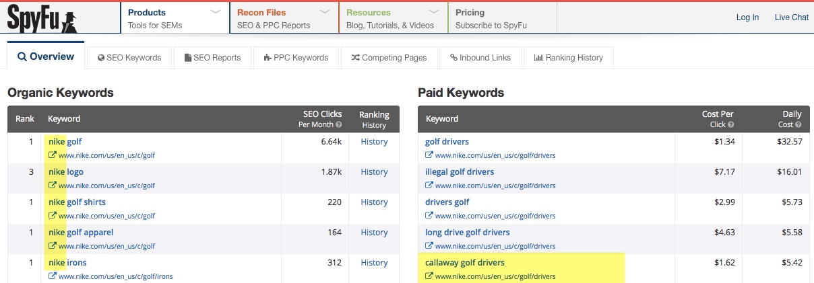Switch to the Ranking History tab
This screenshot has height=283, width=814.
coord(568,58)
